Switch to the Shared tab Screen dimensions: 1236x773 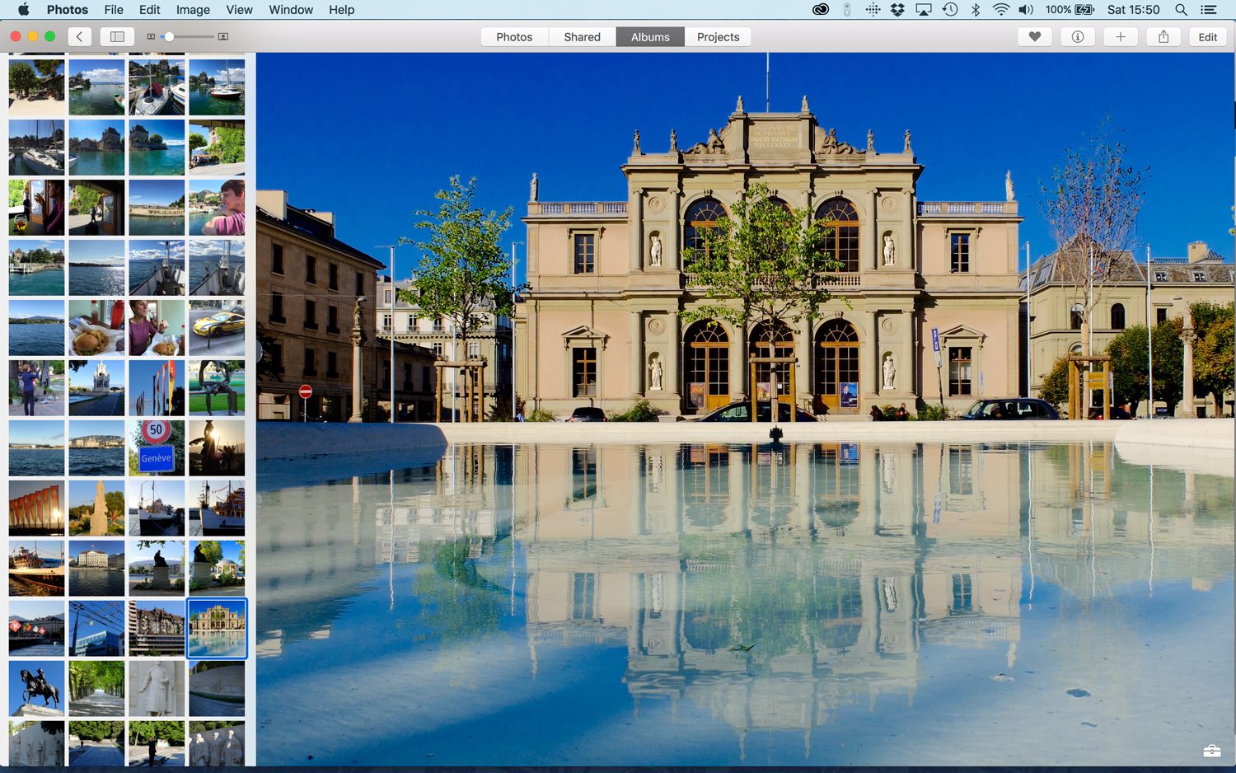[582, 36]
